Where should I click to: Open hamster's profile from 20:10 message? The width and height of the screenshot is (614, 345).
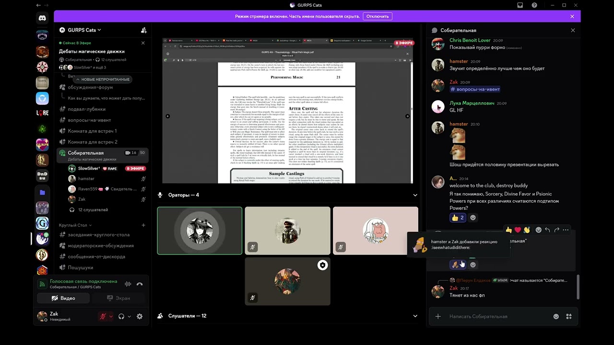pyautogui.click(x=459, y=124)
